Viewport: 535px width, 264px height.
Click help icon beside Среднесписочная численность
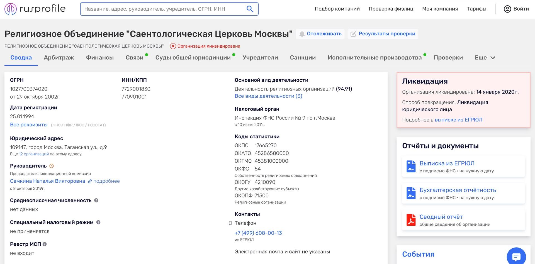point(96,200)
